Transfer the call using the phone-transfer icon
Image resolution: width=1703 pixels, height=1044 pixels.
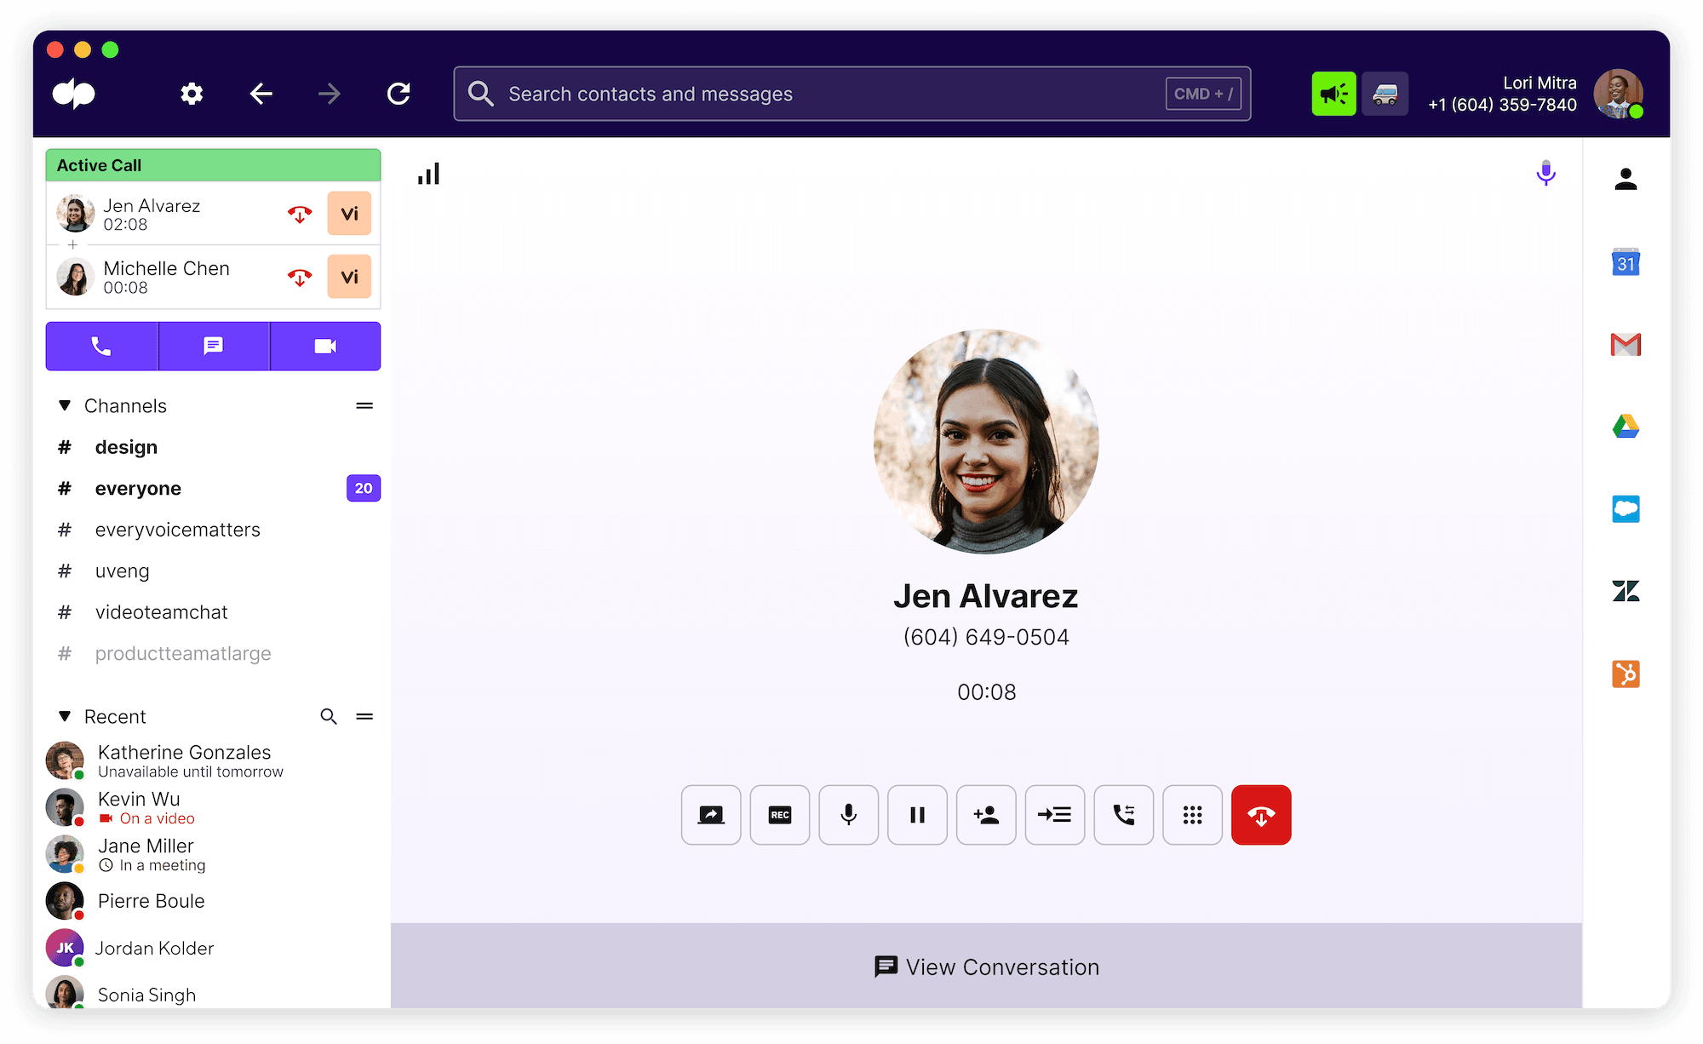click(1123, 815)
